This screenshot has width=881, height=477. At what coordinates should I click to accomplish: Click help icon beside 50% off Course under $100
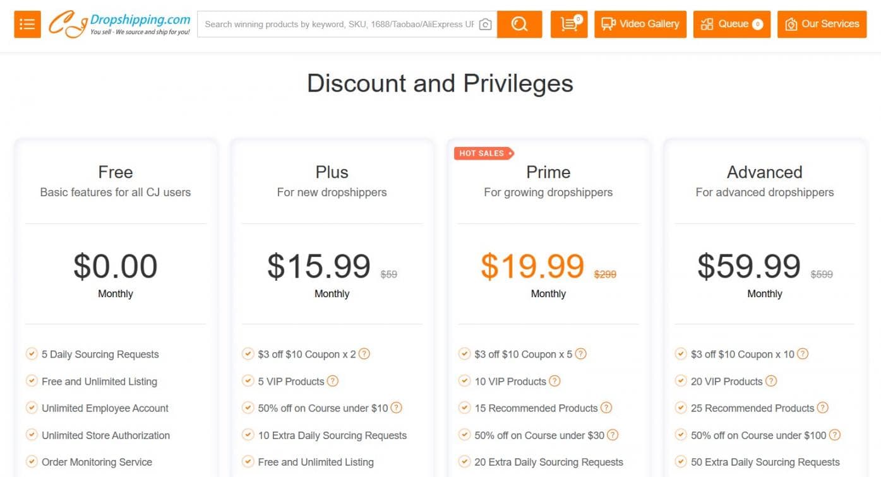coord(835,435)
